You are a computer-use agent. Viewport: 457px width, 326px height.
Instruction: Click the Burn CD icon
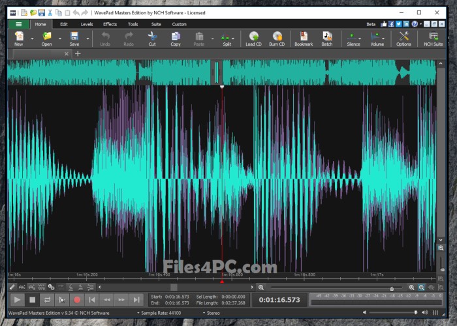(x=277, y=37)
